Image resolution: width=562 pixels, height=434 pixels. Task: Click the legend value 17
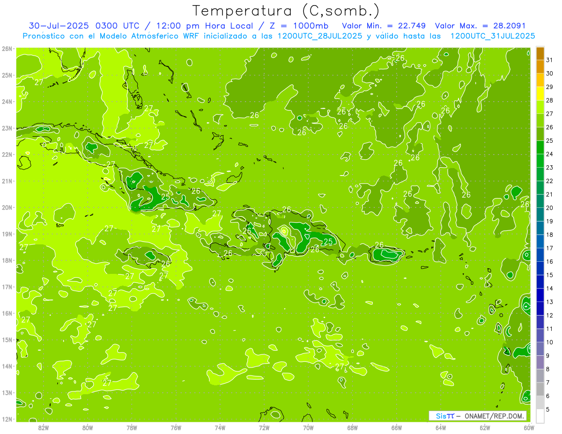549,248
